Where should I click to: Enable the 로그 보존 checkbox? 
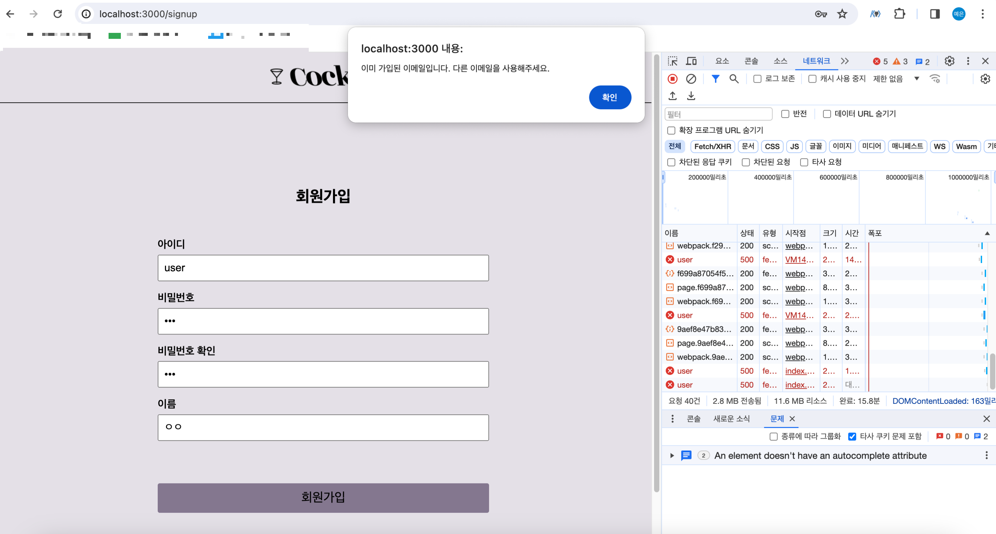(757, 79)
